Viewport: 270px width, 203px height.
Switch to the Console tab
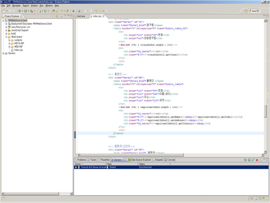point(171,160)
